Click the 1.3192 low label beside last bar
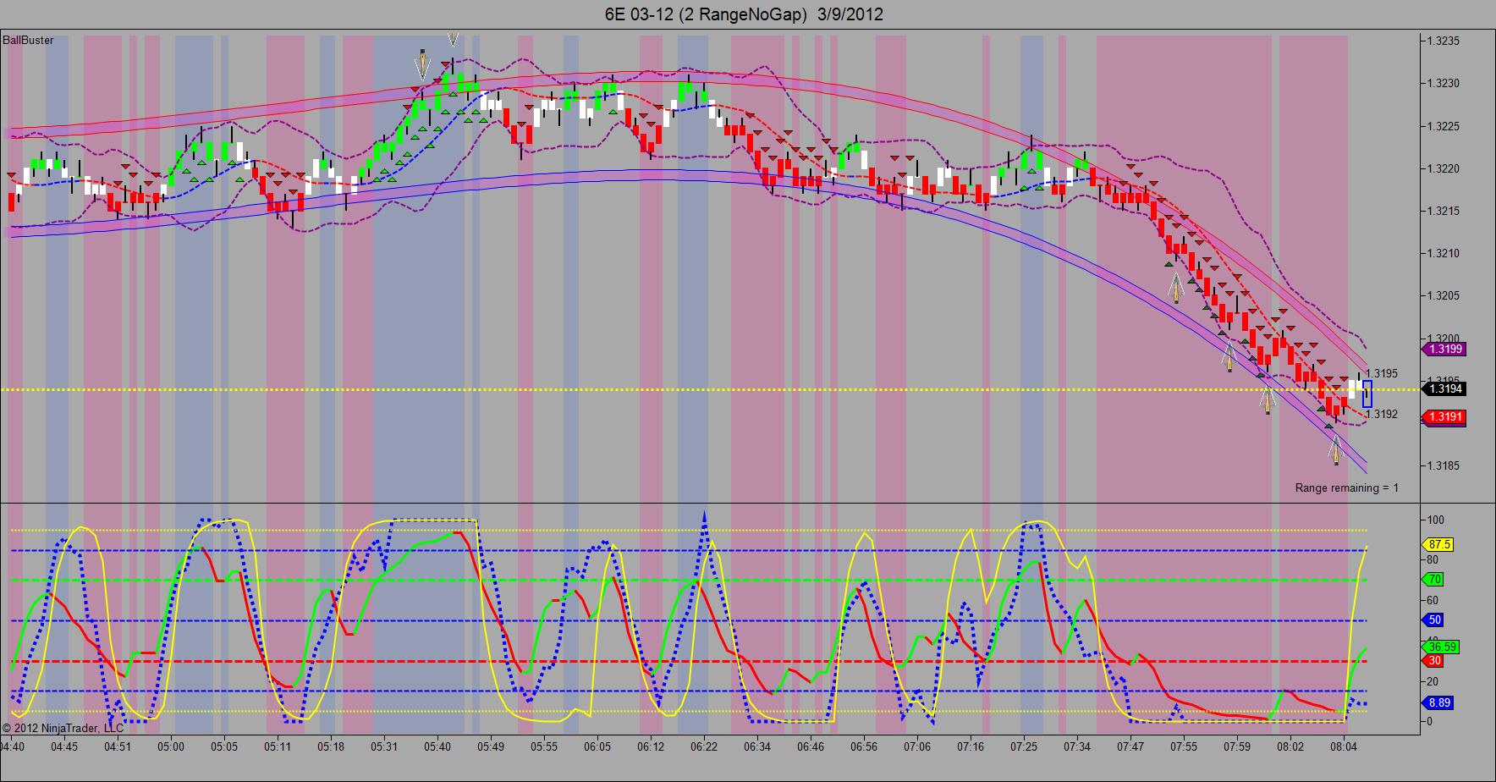 tap(1382, 414)
